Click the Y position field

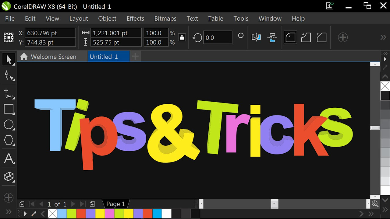(x=50, y=42)
